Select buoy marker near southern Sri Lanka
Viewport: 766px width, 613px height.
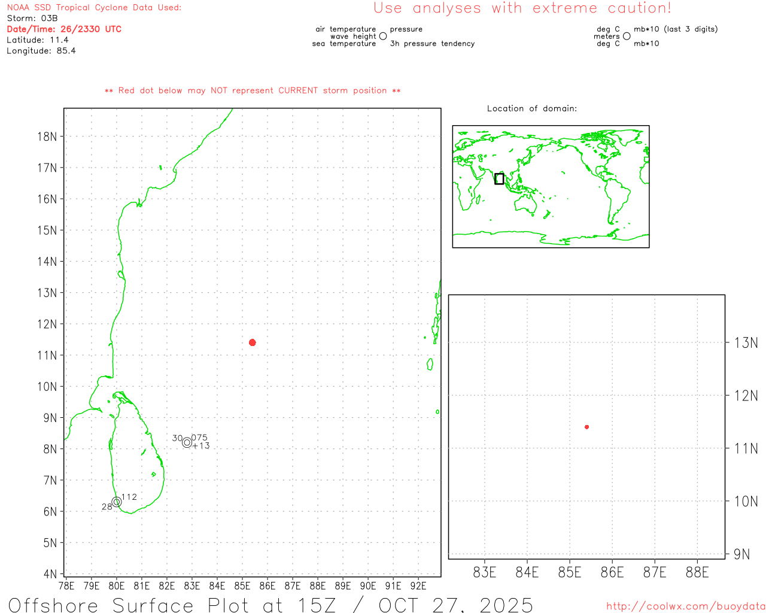(117, 502)
